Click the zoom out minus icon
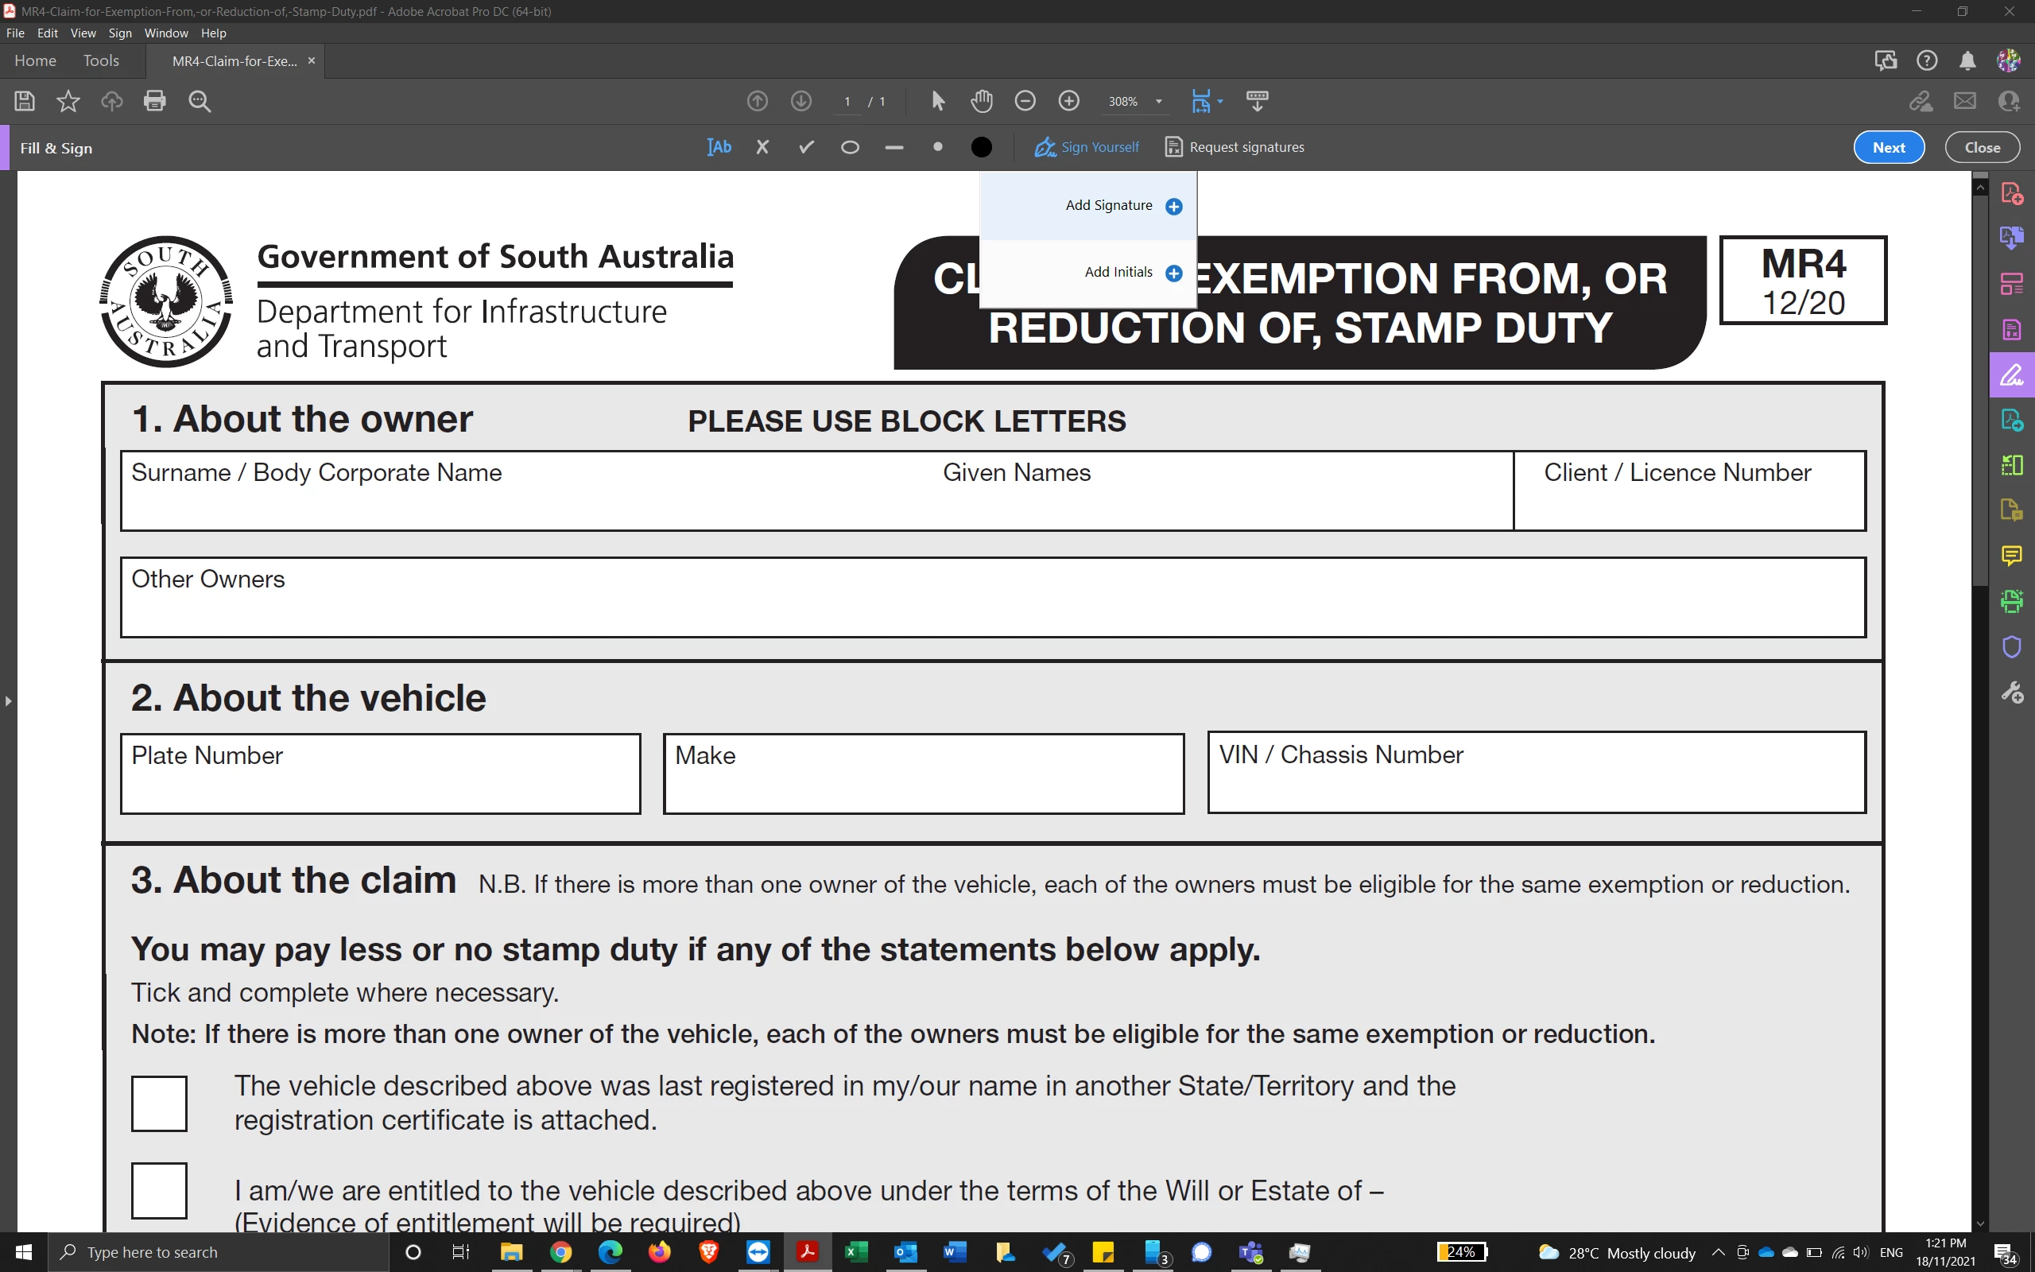This screenshot has height=1272, width=2035. coord(1025,101)
